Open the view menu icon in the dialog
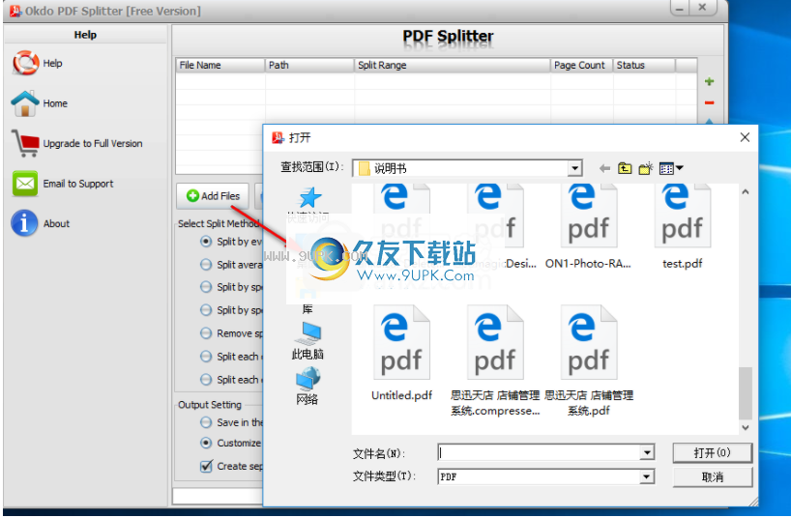This screenshot has width=791, height=518. 671,168
